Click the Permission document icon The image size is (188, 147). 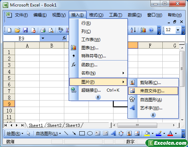point(33,30)
